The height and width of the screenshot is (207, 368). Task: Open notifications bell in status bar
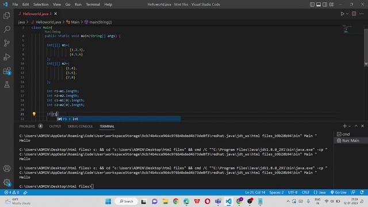click(x=362, y=193)
